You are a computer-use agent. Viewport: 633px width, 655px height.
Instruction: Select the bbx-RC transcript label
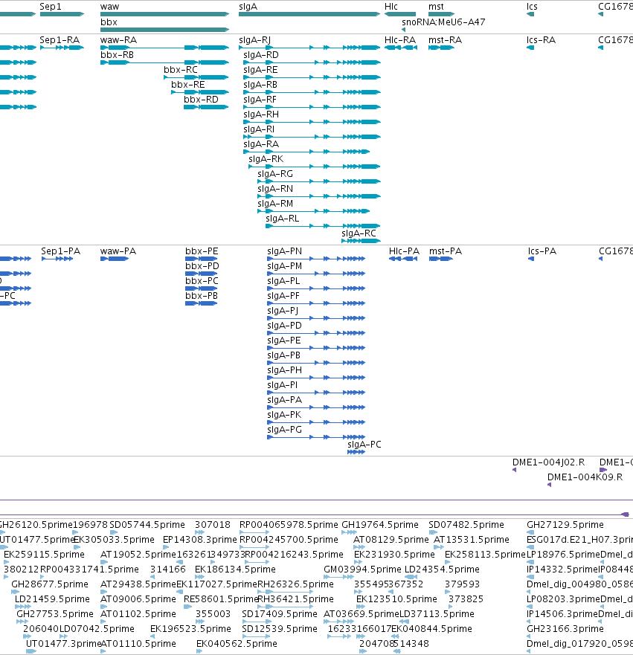click(181, 70)
